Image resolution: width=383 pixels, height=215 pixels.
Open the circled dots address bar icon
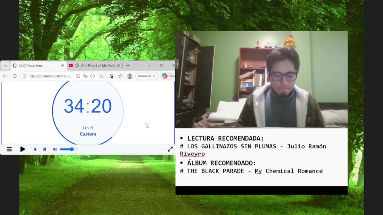click(93, 76)
